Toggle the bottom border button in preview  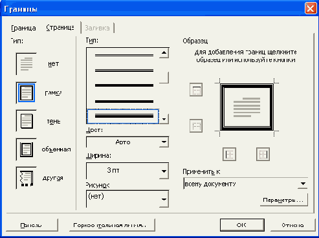(x=196, y=125)
